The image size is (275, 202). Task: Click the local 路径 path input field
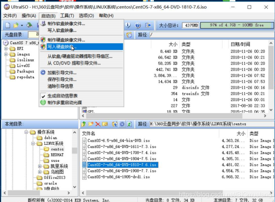[212, 124]
